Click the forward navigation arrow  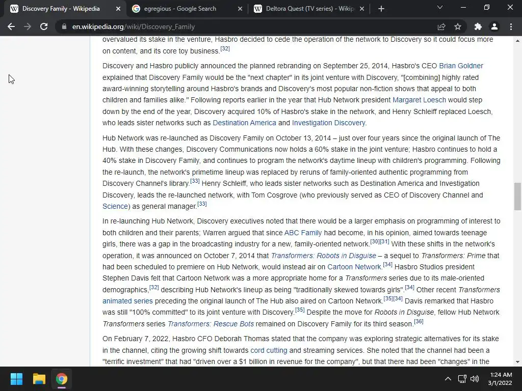(28, 26)
